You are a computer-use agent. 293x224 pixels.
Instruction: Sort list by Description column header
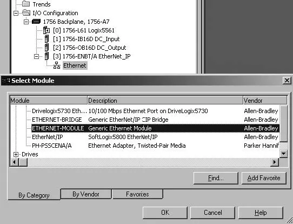pyautogui.click(x=165, y=101)
